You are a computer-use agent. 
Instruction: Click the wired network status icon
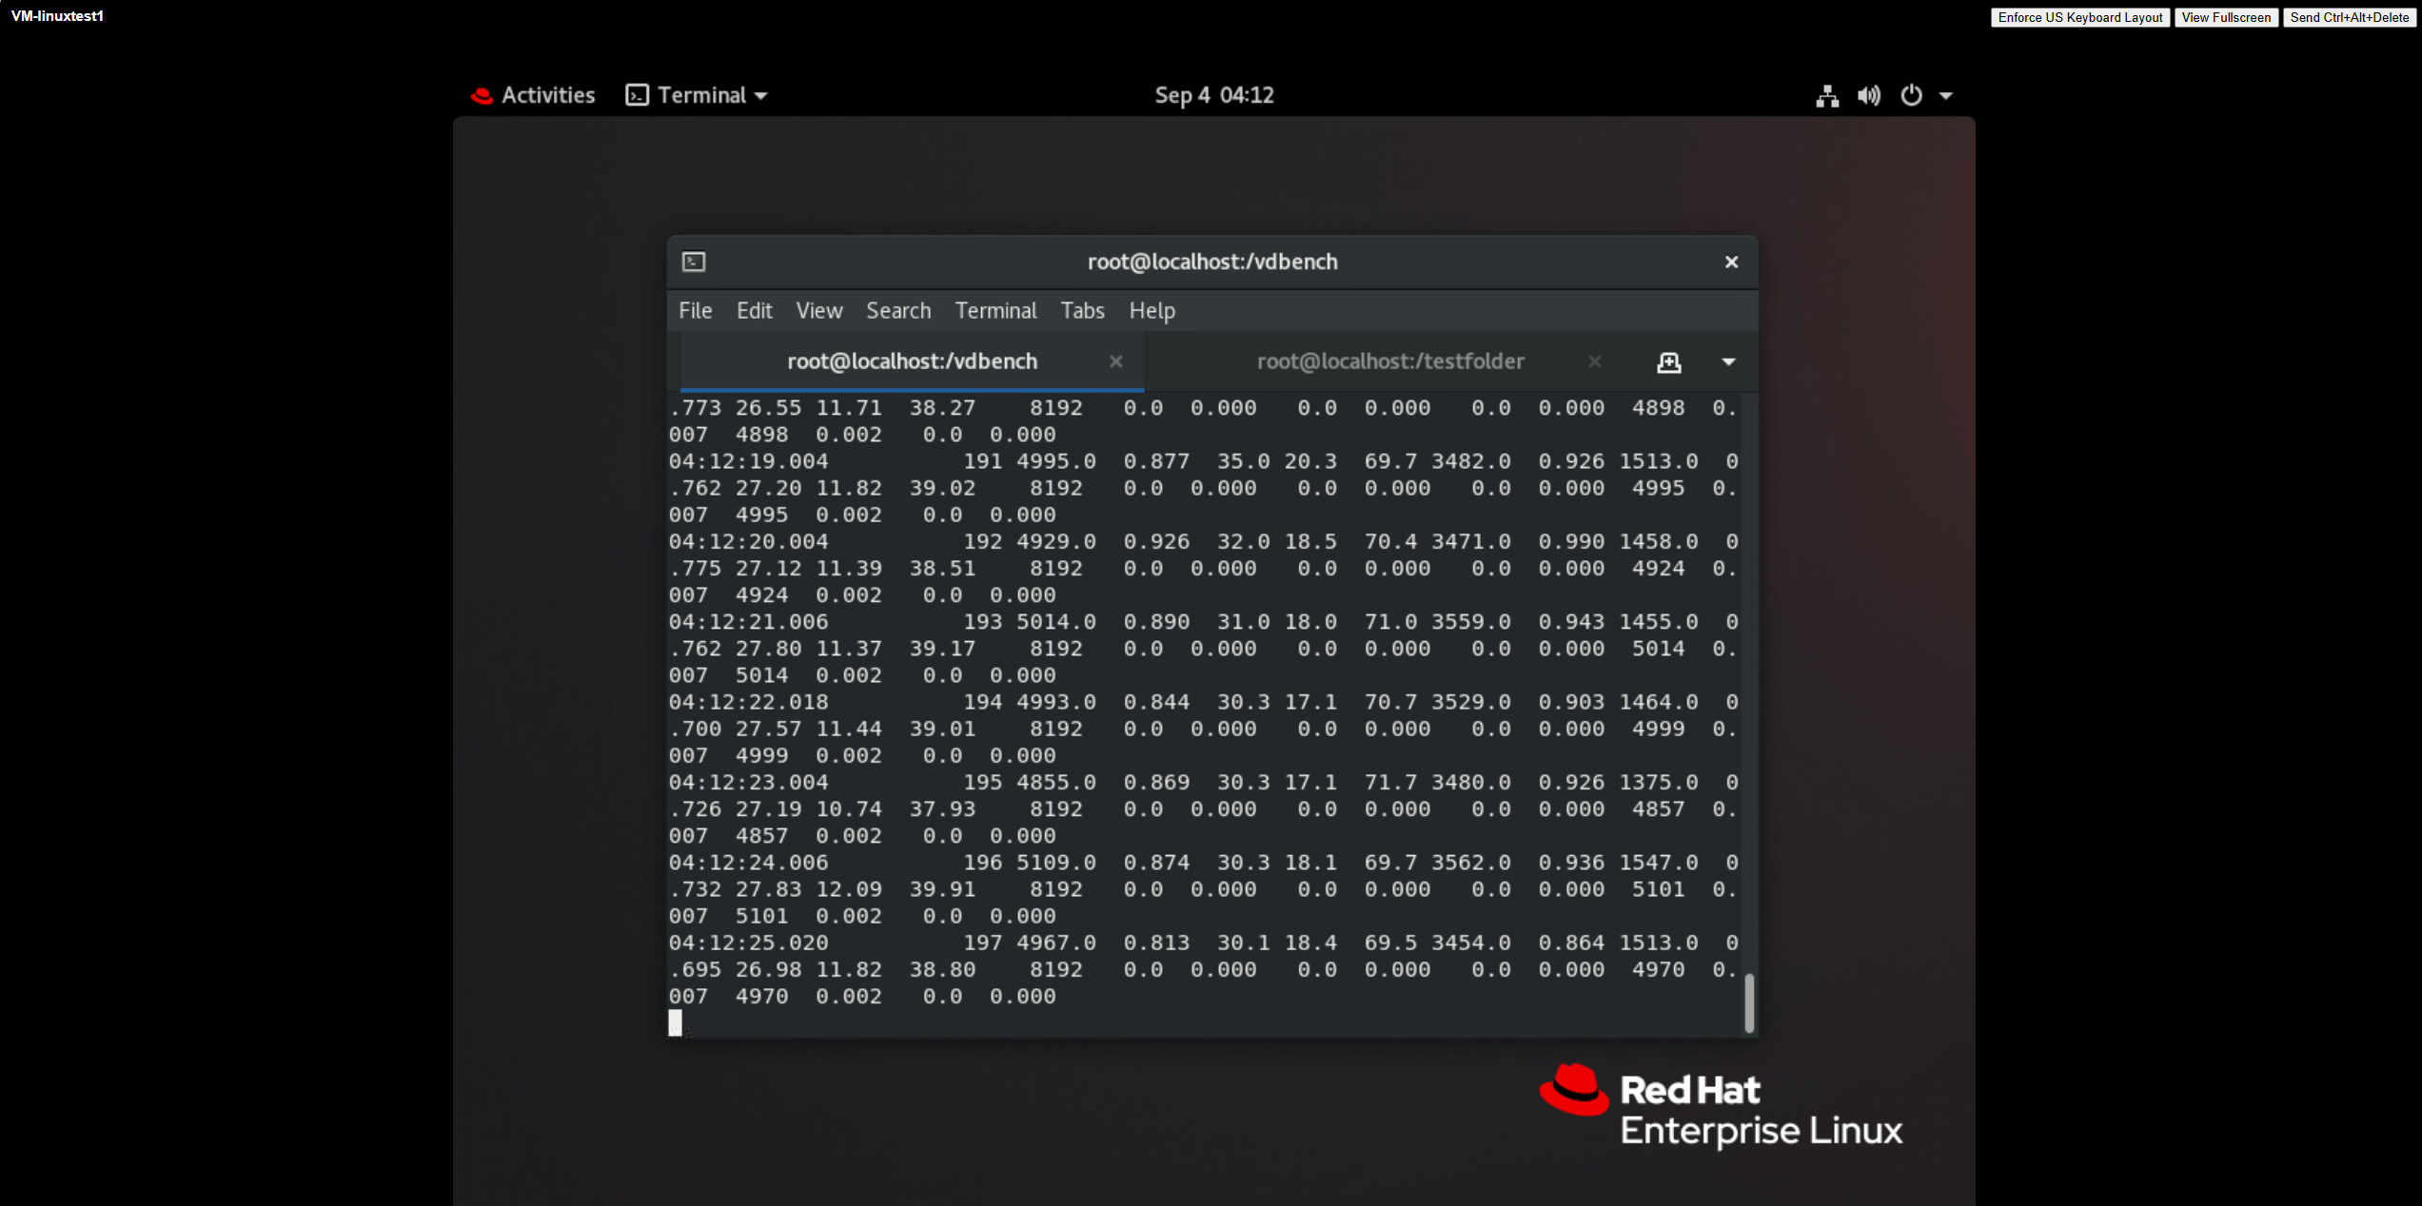(x=1826, y=96)
